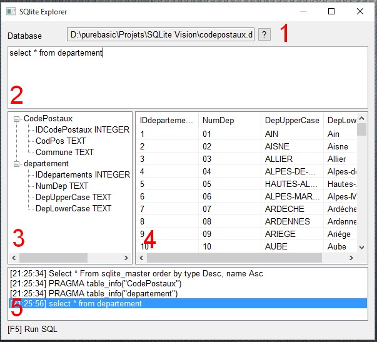Select CodPos TEXT column in tree
The height and width of the screenshot is (342, 377).
[61, 141]
